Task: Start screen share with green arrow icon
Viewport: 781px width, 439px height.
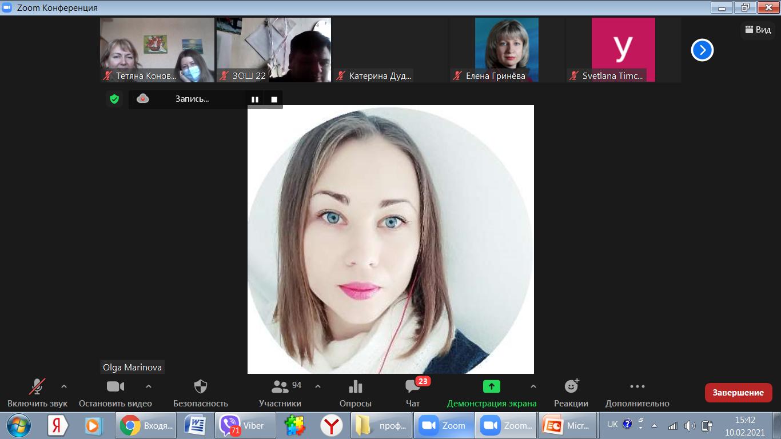Action: click(x=491, y=387)
